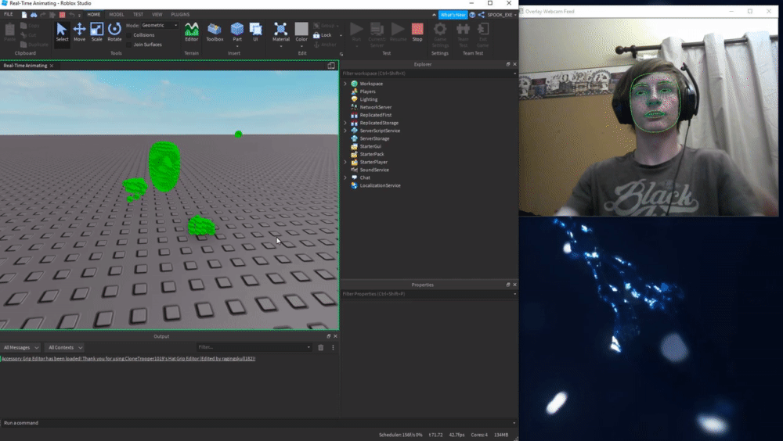Switch to the PLUGINS ribbon tab

coord(180,15)
